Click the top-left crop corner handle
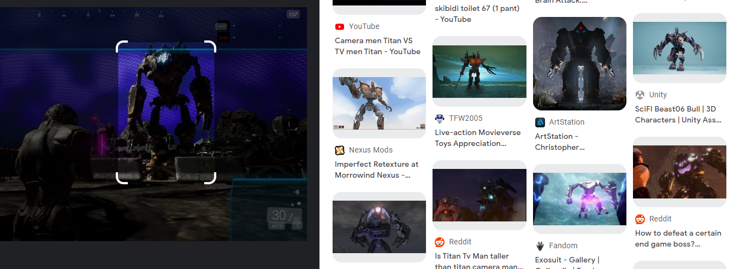 pos(122,46)
